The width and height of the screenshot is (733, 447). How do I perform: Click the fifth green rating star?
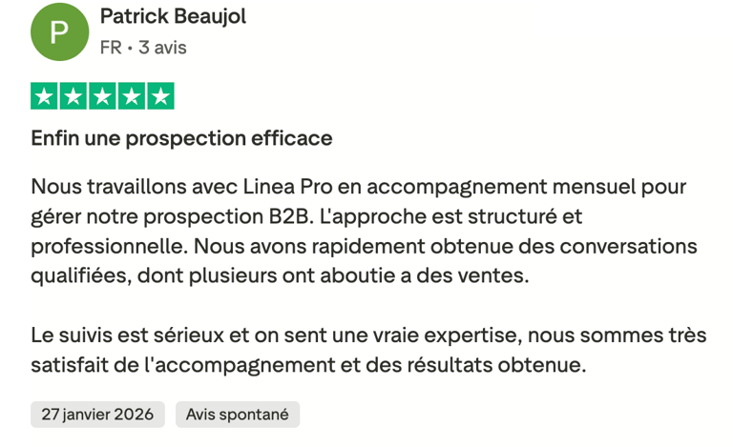pos(160,96)
